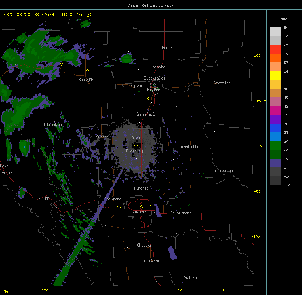Click the green echo cell southwest of Ponoka
The height and width of the screenshot is (295, 302).
click(127, 59)
